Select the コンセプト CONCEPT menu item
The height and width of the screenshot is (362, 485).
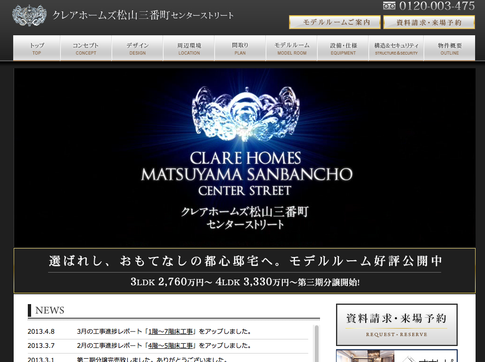[x=86, y=48]
